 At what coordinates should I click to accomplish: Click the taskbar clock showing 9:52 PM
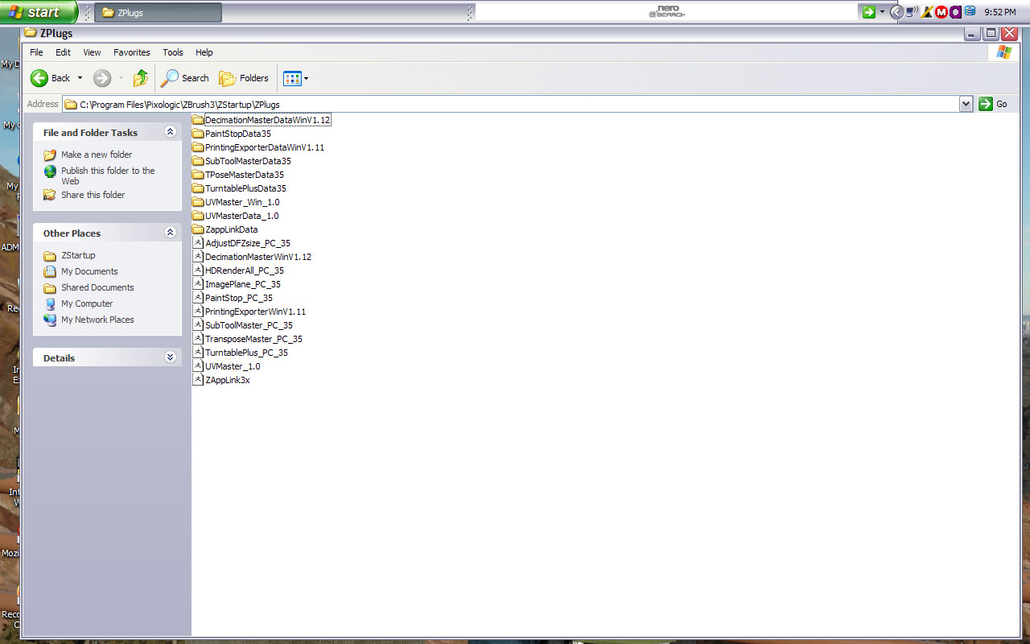(999, 12)
